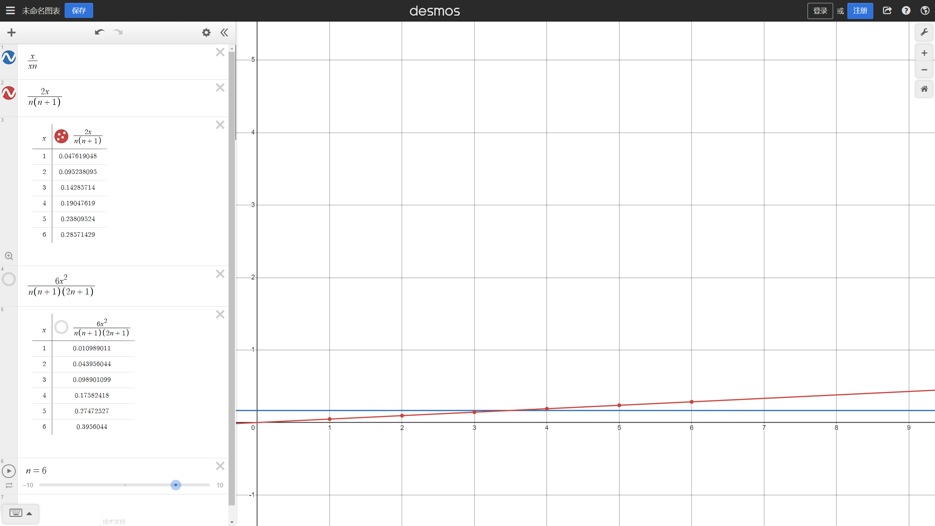Click the empty expression row 7
Screen dimensions: 935x526
point(123,510)
